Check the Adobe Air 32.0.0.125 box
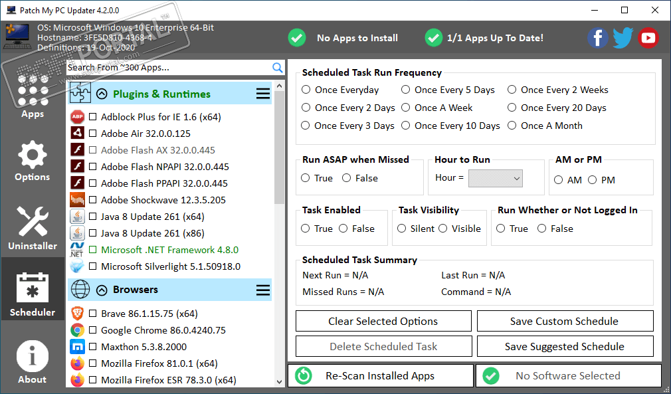Screen dimensions: 671x394 (92, 134)
